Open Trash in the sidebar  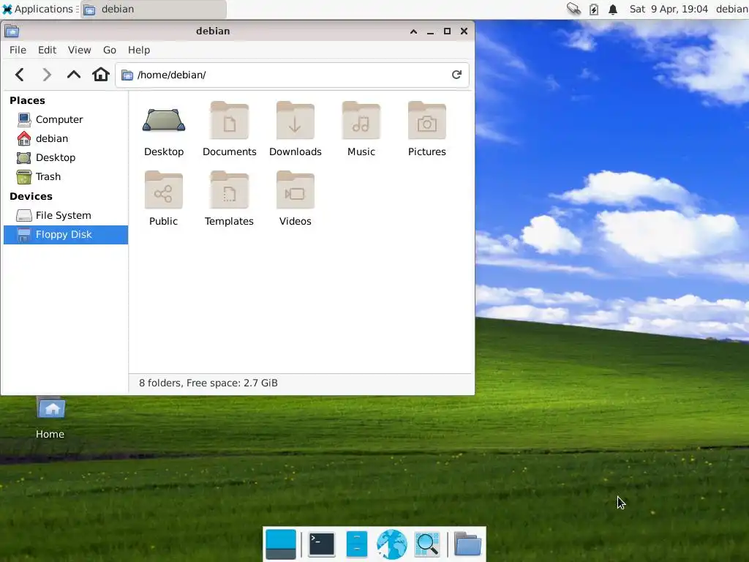tap(65, 177)
